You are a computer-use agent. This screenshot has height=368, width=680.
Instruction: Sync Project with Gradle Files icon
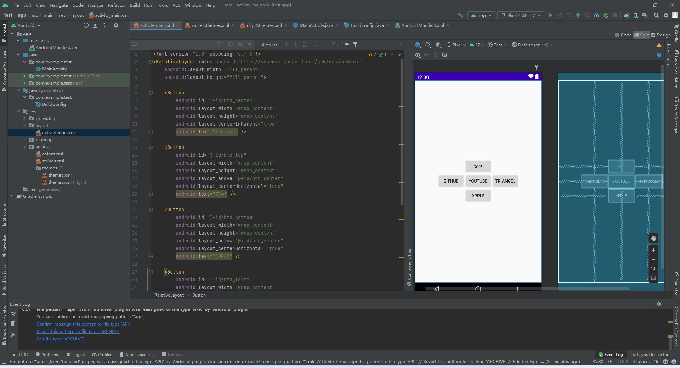[627, 15]
